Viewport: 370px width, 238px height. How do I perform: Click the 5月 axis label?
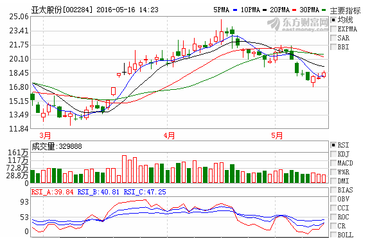(x=277, y=135)
